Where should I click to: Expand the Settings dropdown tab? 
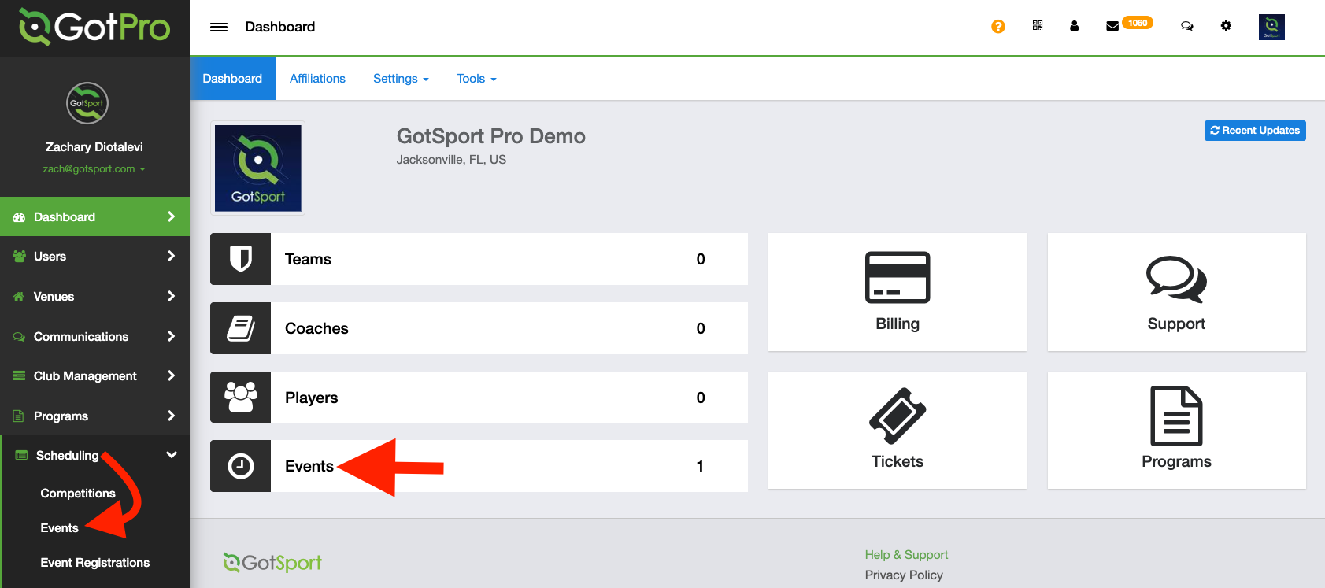(x=401, y=79)
